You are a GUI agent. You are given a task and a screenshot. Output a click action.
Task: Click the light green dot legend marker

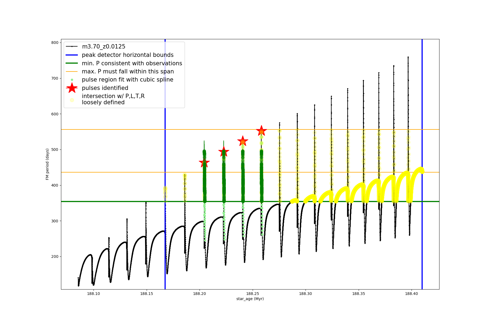click(72, 80)
